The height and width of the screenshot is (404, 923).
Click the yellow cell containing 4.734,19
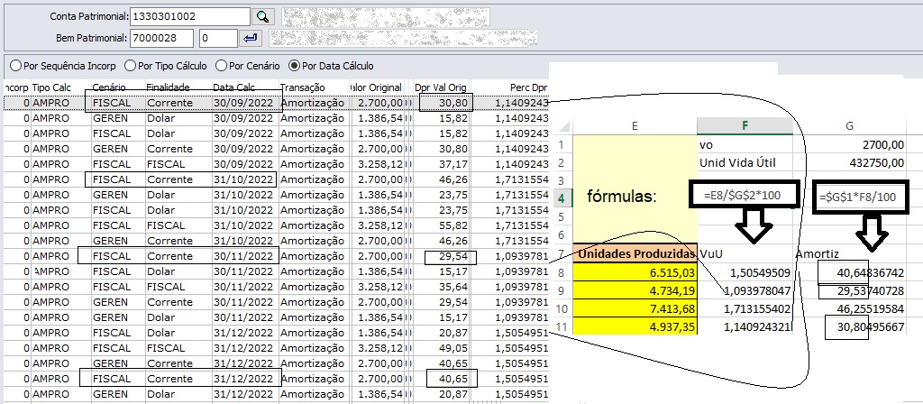pos(635,290)
